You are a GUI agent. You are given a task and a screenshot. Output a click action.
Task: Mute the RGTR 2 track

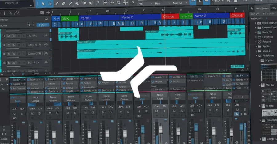[x=9, y=36]
